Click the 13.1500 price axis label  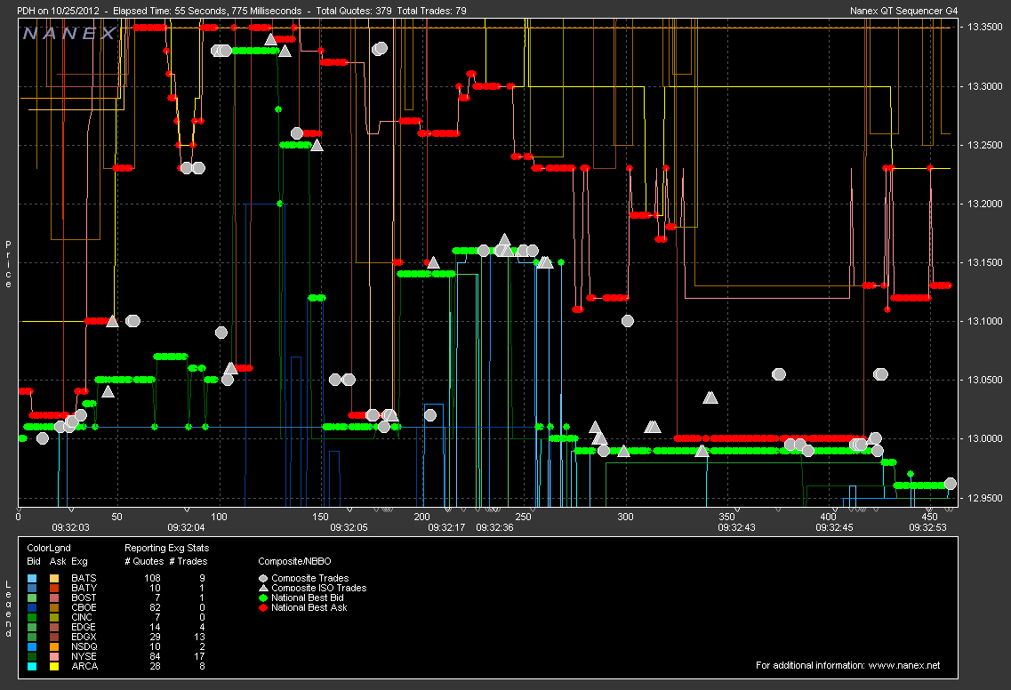click(x=984, y=262)
